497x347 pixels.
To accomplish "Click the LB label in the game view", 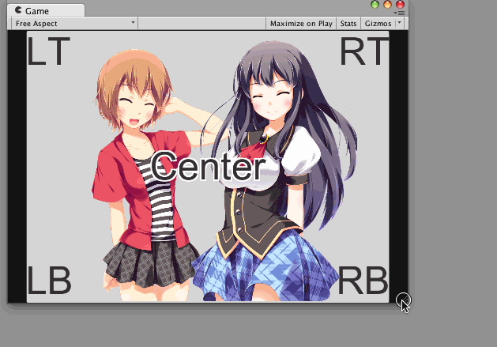I will [50, 280].
